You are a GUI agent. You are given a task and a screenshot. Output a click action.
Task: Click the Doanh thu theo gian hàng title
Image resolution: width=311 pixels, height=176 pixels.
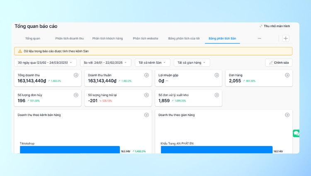pyautogui.click(x=177, y=115)
